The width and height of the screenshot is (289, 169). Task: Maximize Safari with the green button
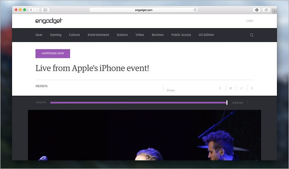[24, 10]
